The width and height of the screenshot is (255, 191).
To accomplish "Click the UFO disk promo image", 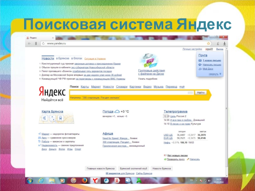I will [149, 60].
